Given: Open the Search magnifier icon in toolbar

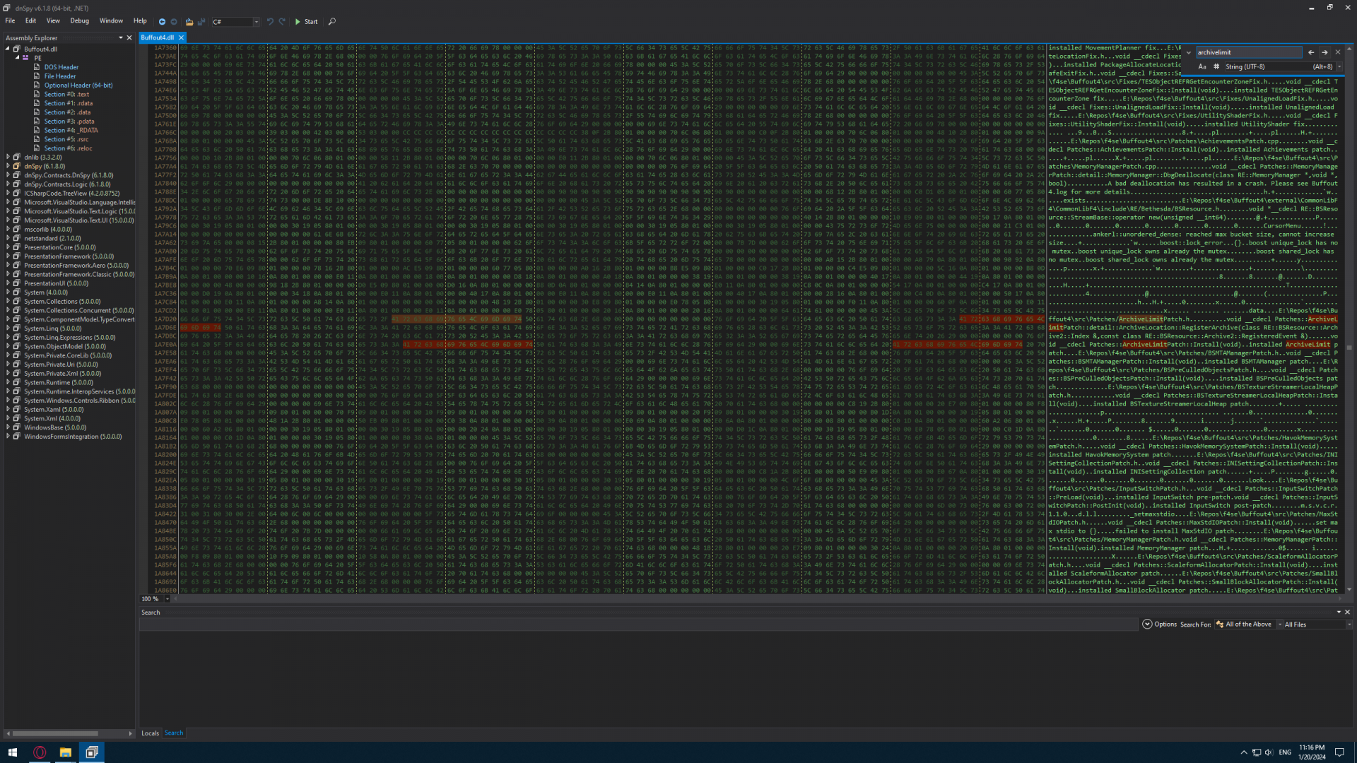Looking at the screenshot, I should [332, 22].
